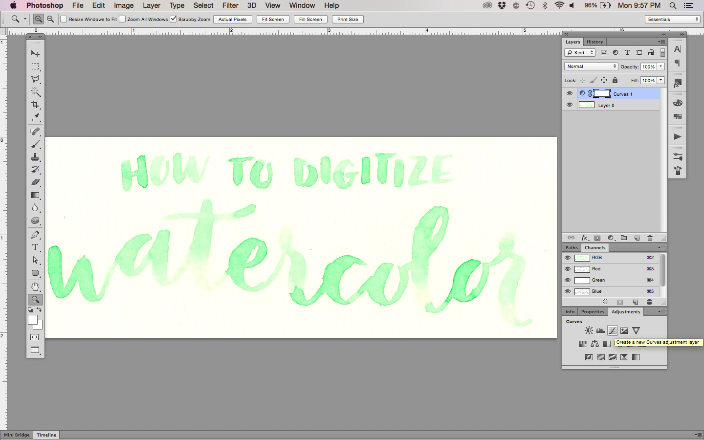Open the Layer menu
Image resolution: width=704 pixels, height=440 pixels.
(x=152, y=5)
